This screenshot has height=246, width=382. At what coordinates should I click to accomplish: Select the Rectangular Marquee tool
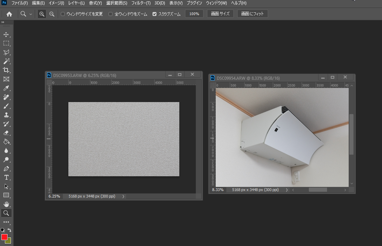(x=6, y=43)
